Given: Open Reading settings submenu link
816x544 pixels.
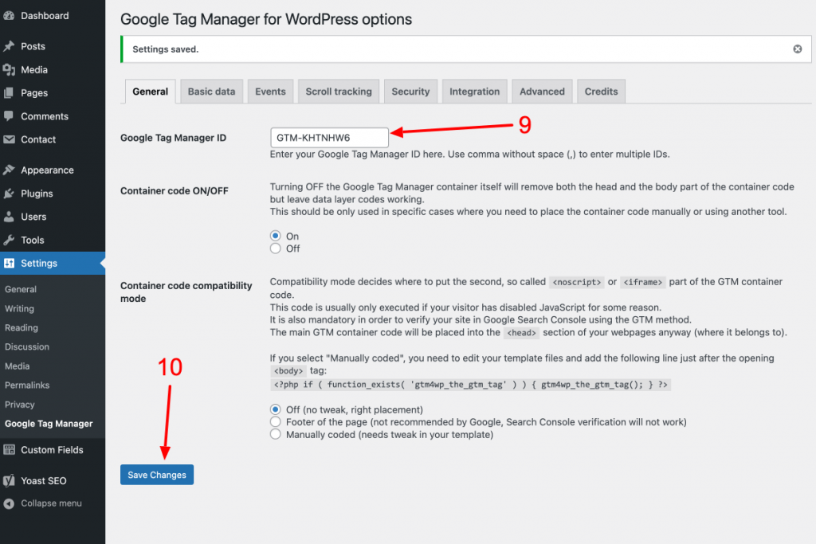Looking at the screenshot, I should (x=22, y=327).
